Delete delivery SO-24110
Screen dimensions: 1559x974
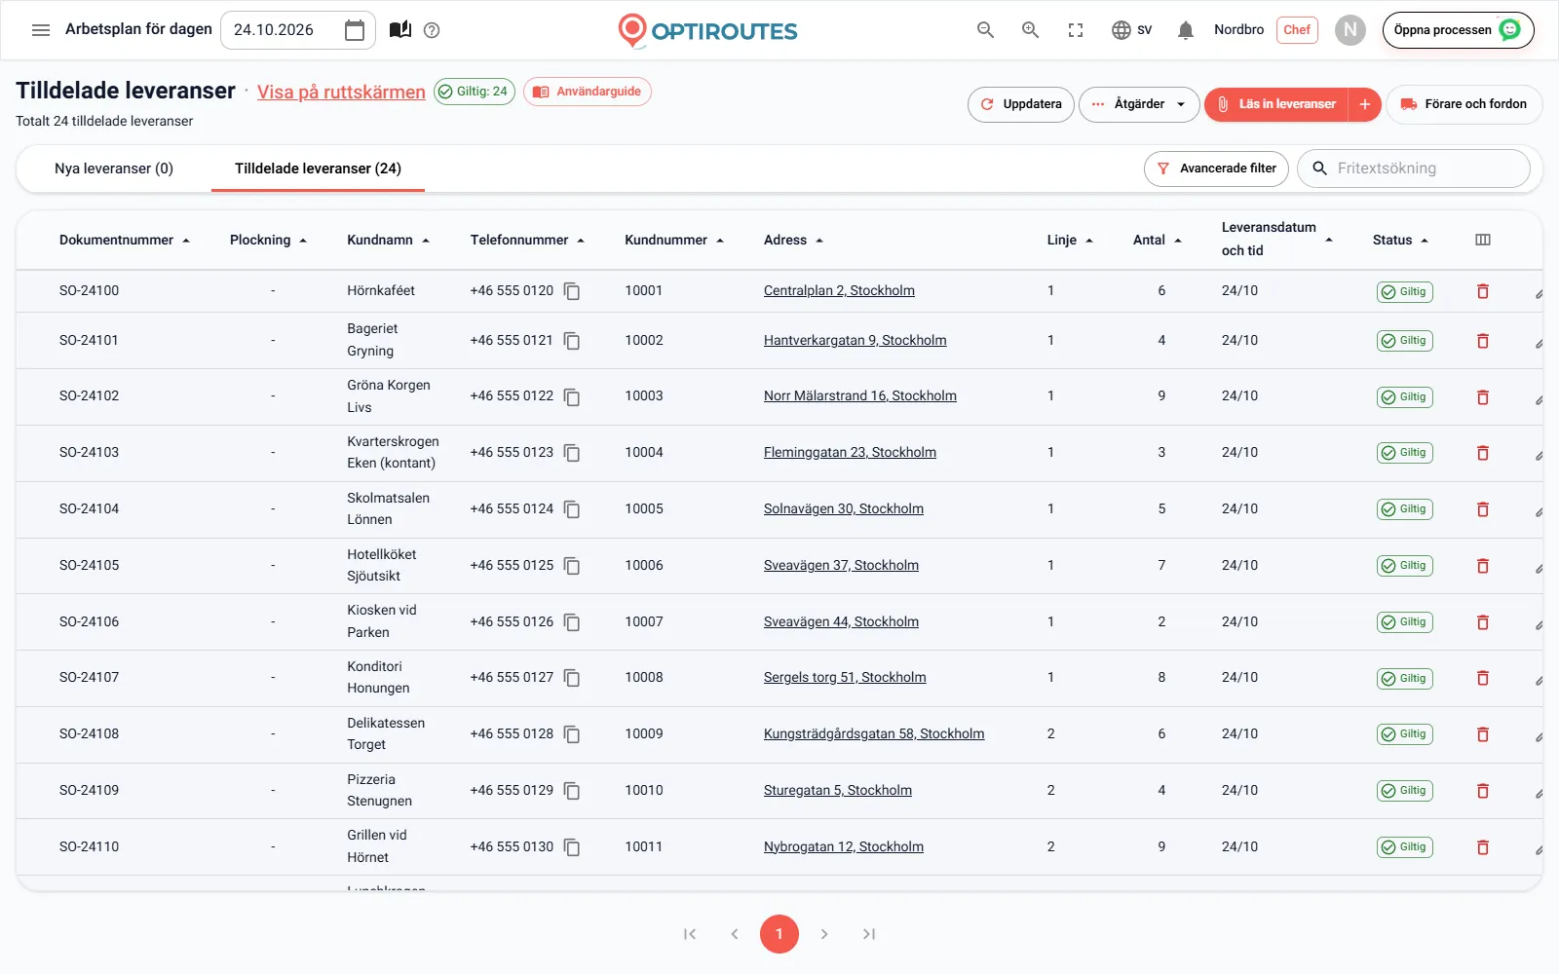(1483, 847)
